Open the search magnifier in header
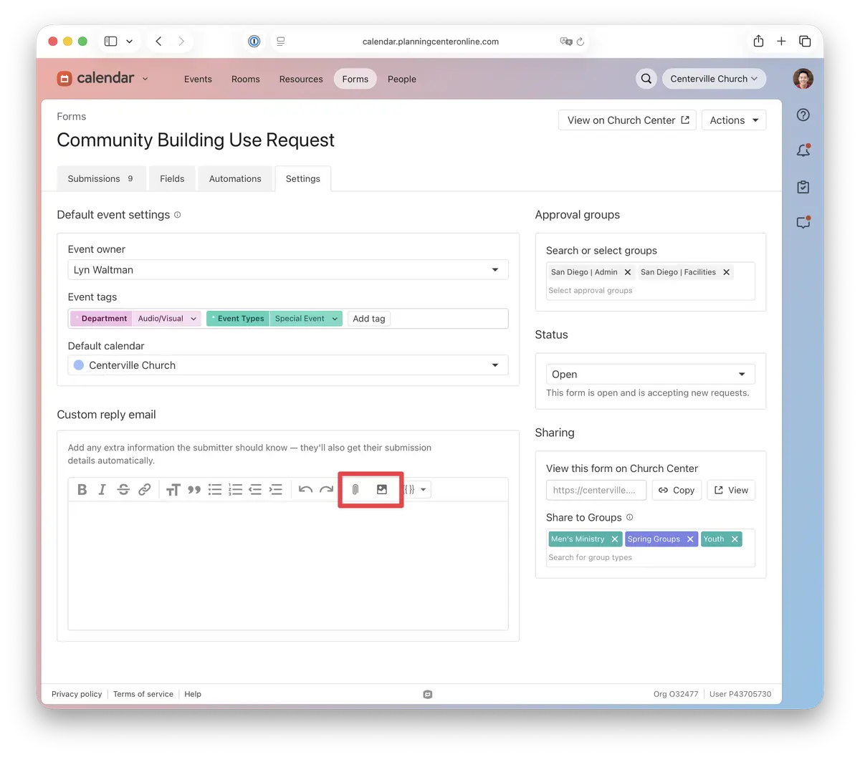860x757 pixels. click(x=646, y=79)
